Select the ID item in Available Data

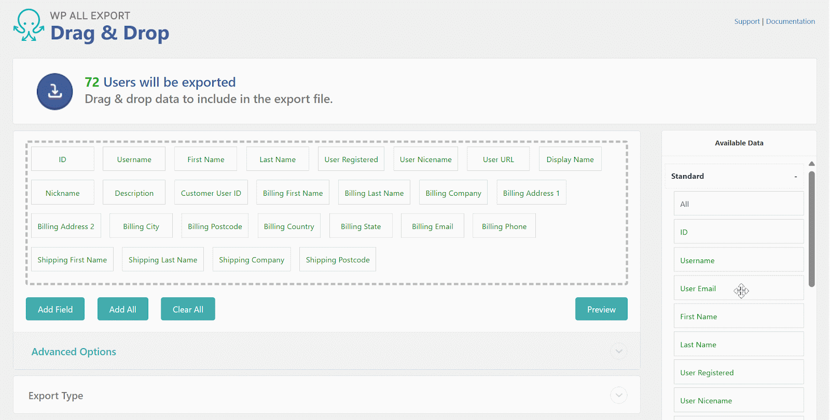point(739,231)
